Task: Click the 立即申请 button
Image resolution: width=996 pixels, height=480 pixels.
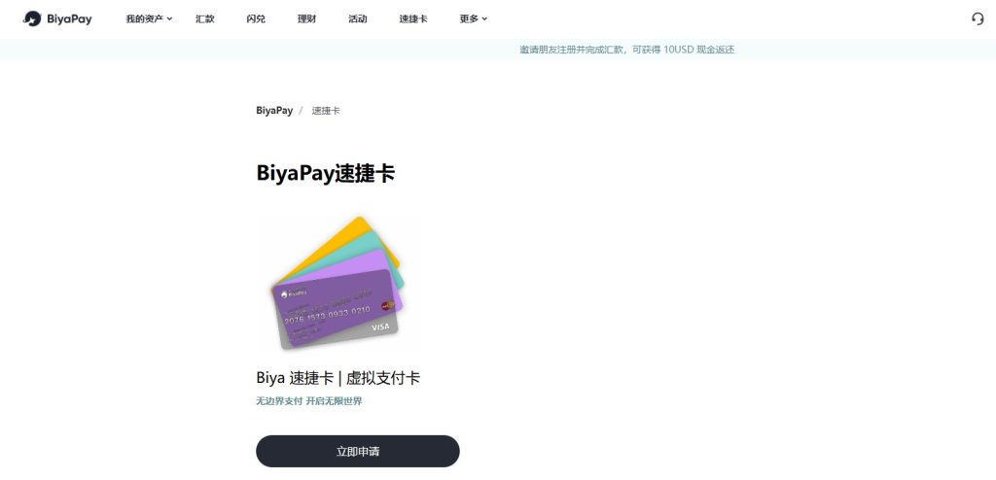Action: 358,452
